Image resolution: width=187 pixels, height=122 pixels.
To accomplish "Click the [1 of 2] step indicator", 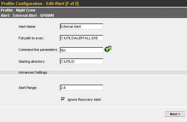I will pos(72,3).
